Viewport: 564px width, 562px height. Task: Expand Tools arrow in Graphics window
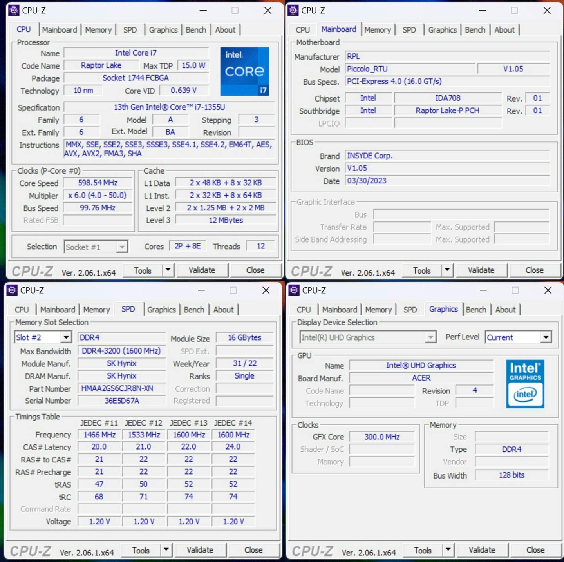click(448, 550)
